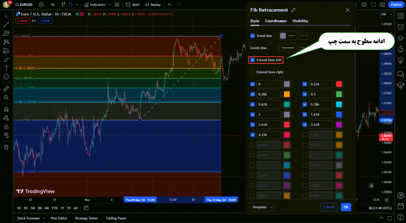Open the Alert creation icon

pos(132,5)
